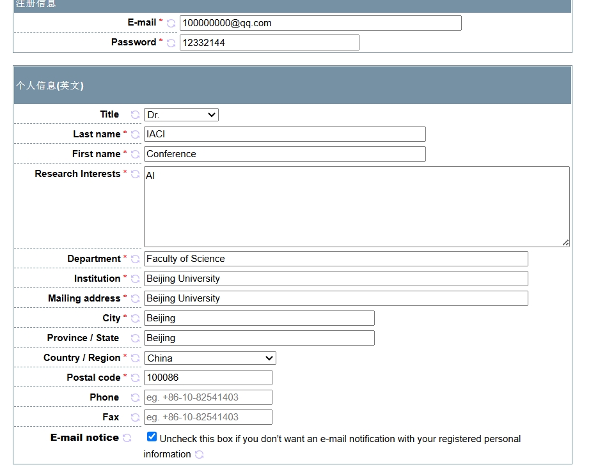Click the refresh icon beside E-mail label
This screenshot has height=474, width=591.
[x=171, y=24]
